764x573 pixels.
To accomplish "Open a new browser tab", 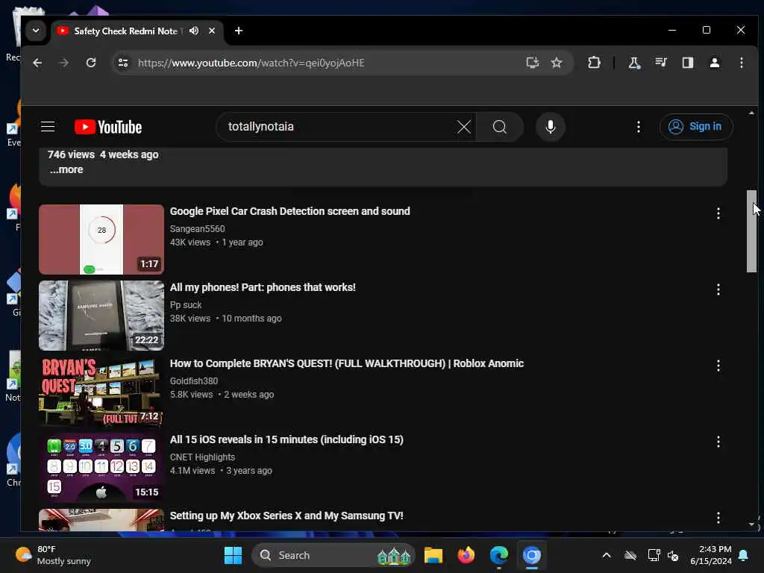I will coord(238,31).
